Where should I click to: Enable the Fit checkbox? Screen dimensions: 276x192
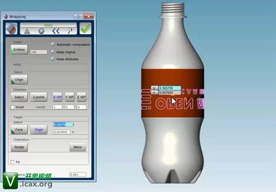coord(12,162)
